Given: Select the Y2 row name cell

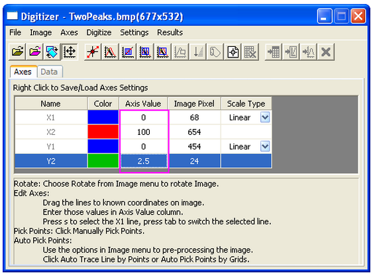Looking at the screenshot, I should (x=50, y=161).
